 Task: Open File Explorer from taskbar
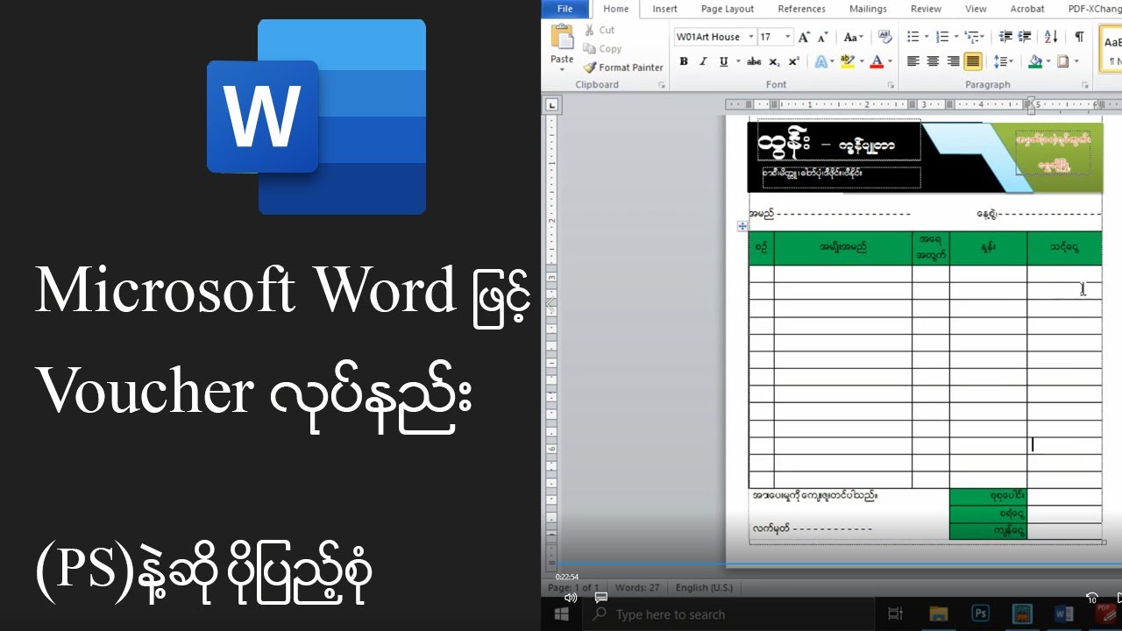coord(939,614)
